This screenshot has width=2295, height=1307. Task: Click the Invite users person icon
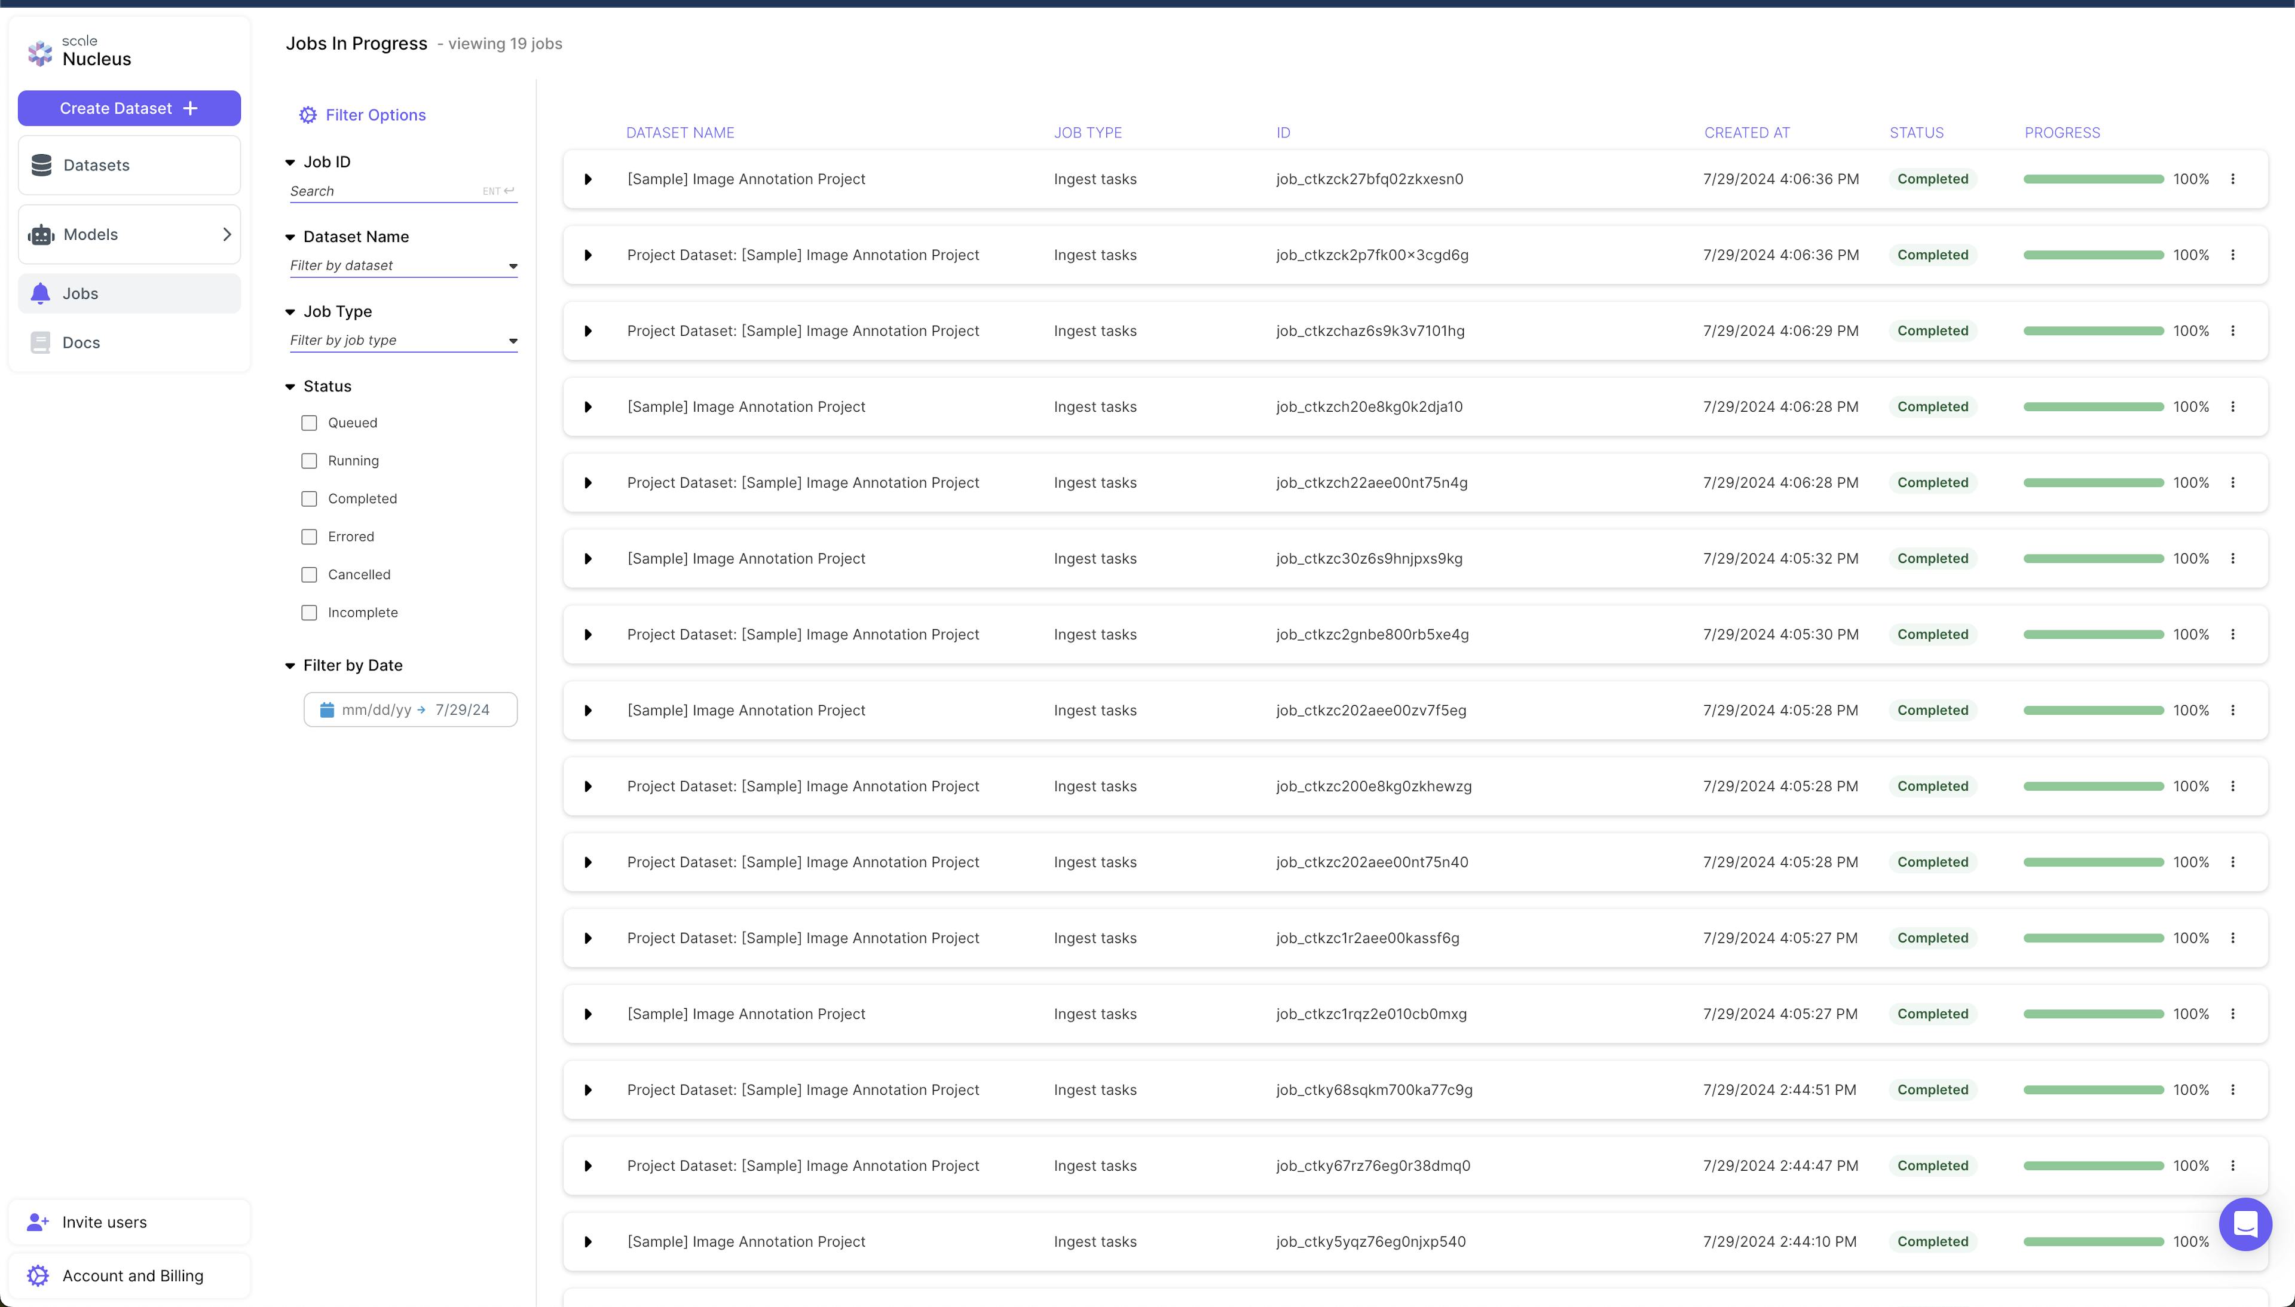click(x=38, y=1222)
